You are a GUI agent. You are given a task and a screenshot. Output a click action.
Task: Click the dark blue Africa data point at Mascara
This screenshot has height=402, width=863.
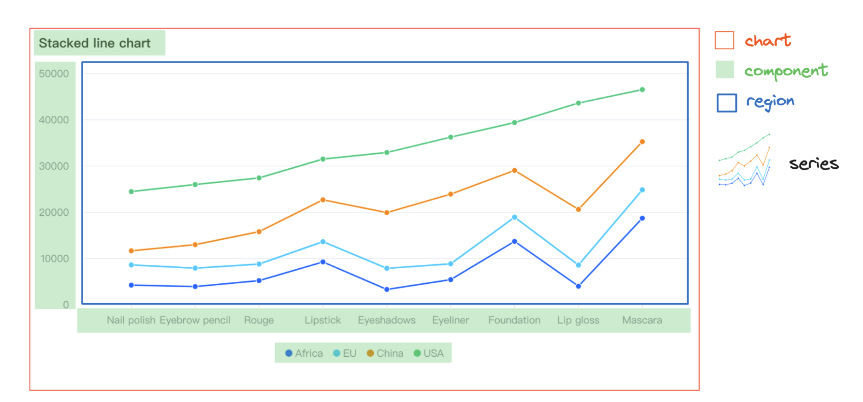[642, 218]
